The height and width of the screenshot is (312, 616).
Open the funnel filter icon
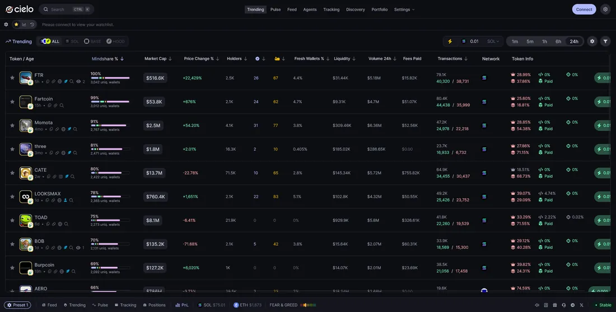click(605, 41)
